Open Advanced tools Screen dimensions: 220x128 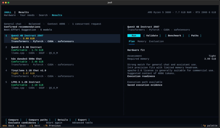pos(82,123)
